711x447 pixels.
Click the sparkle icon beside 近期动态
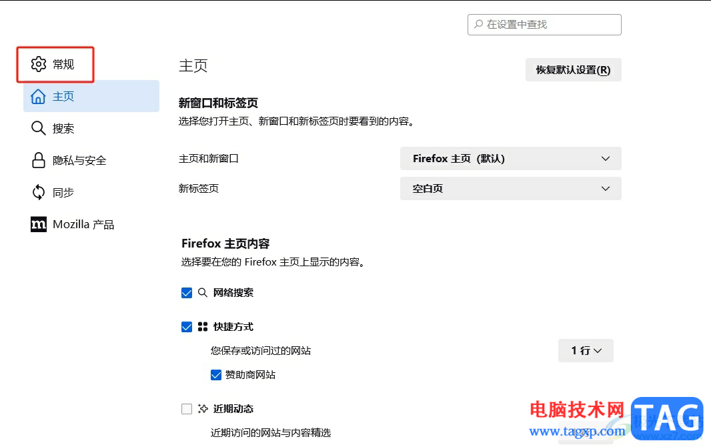pos(203,409)
